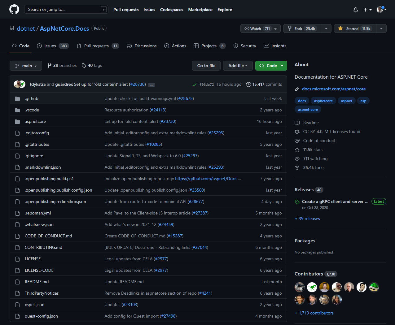Open the main branch selector
The height and width of the screenshot is (325, 395).
pyautogui.click(x=26, y=66)
